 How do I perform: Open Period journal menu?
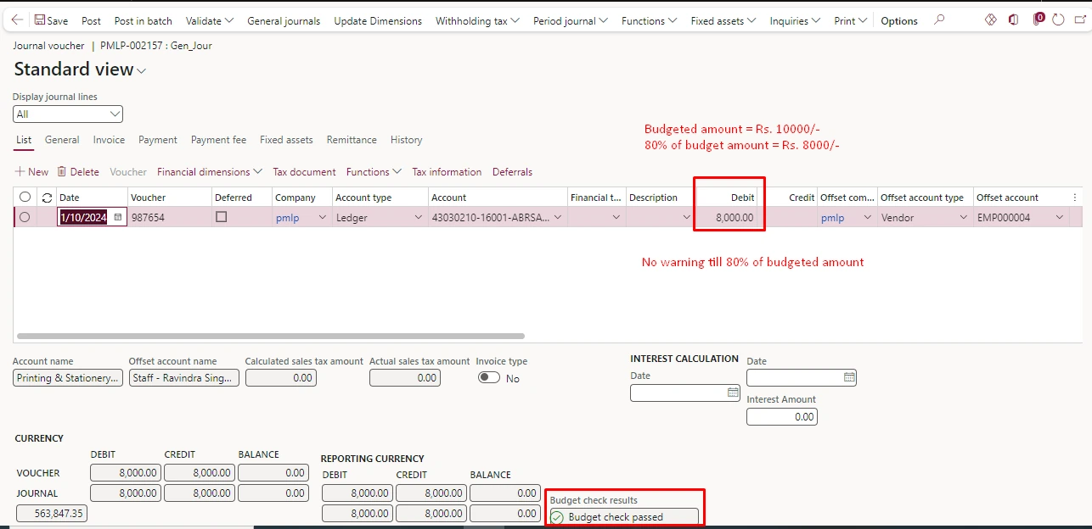571,20
